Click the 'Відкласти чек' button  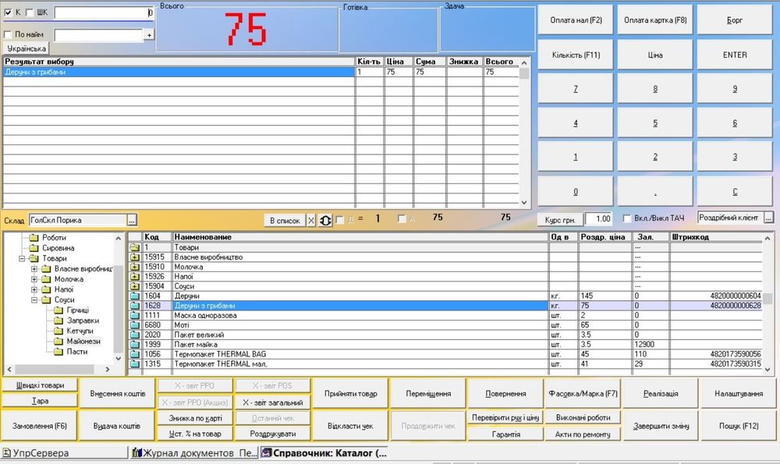pyautogui.click(x=350, y=426)
